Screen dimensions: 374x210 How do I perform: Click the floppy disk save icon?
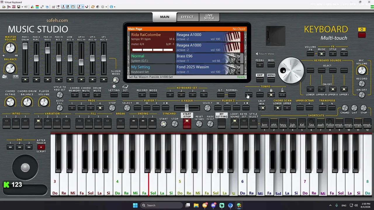tap(19, 7)
